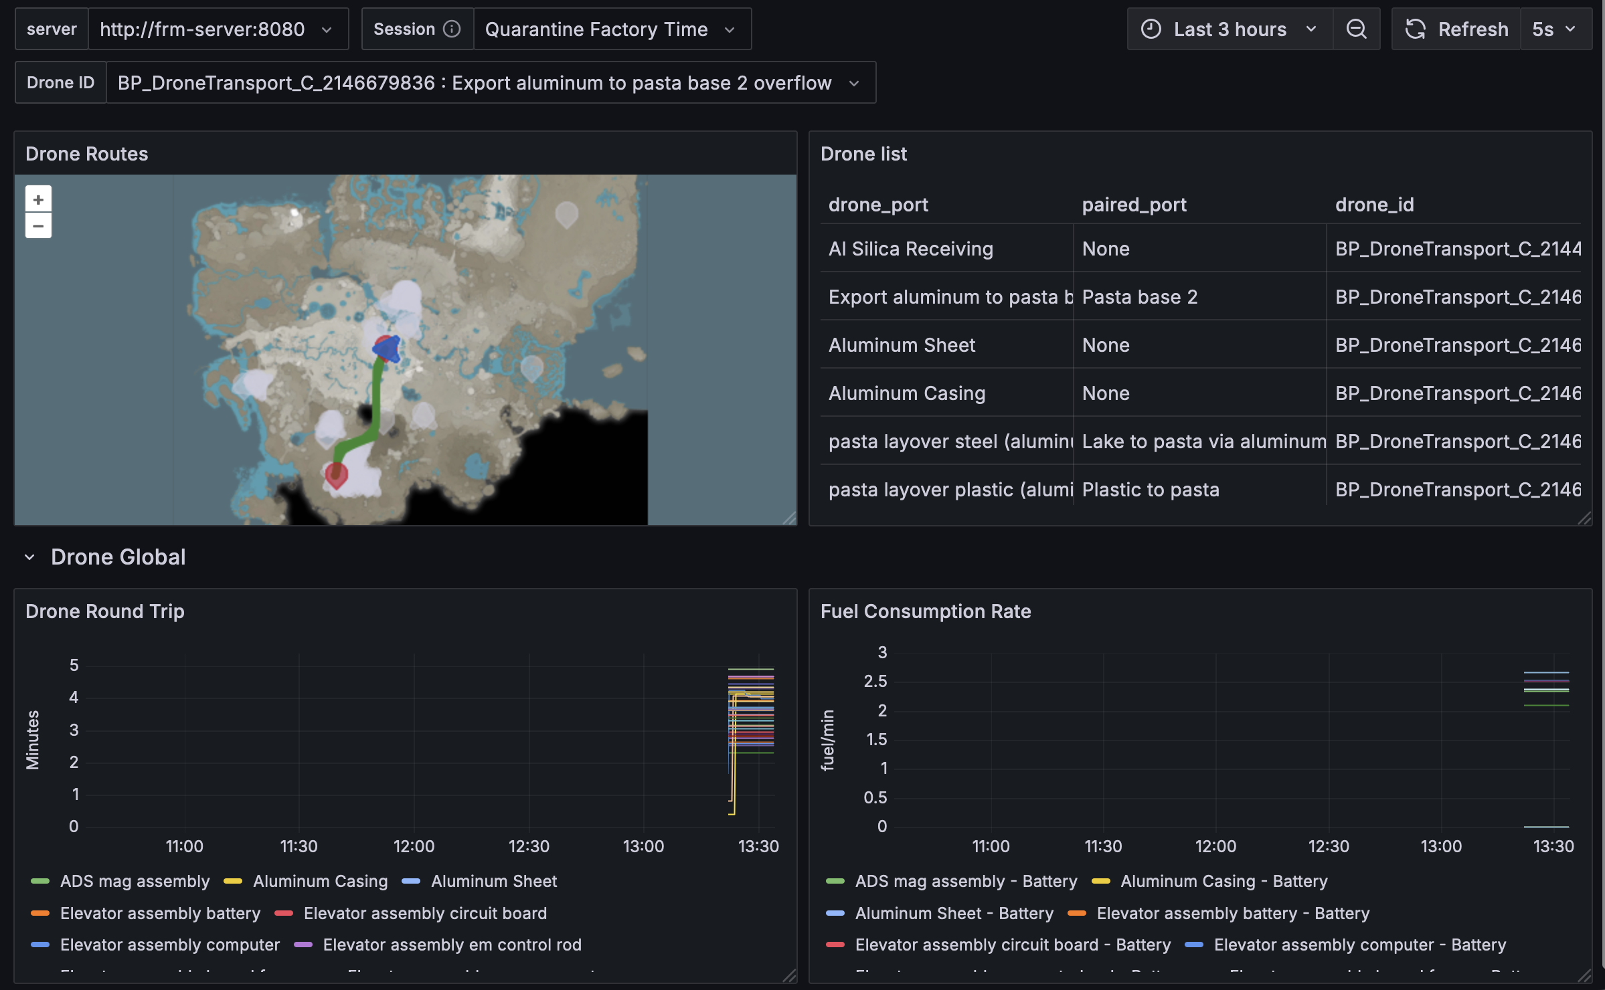Collapse the Drone Global row section
Image resolution: width=1605 pixels, height=990 pixels.
click(x=29, y=557)
